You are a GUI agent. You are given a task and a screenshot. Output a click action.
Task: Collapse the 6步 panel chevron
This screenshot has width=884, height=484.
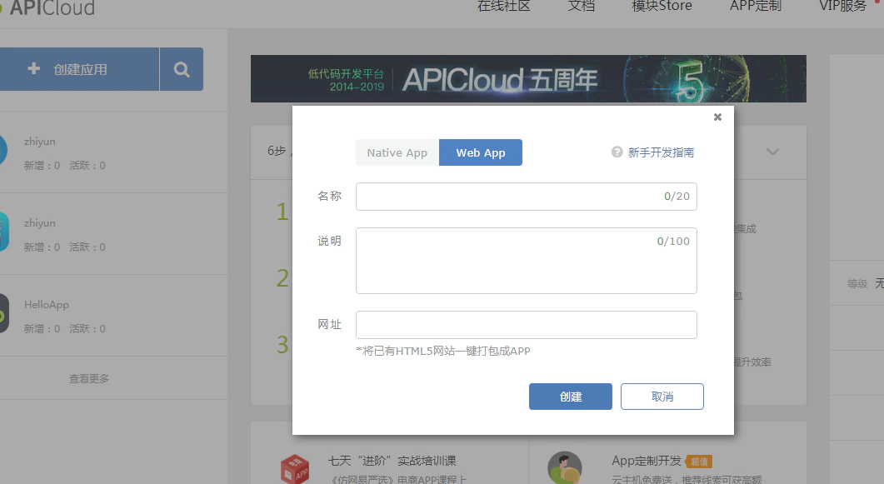[773, 152]
